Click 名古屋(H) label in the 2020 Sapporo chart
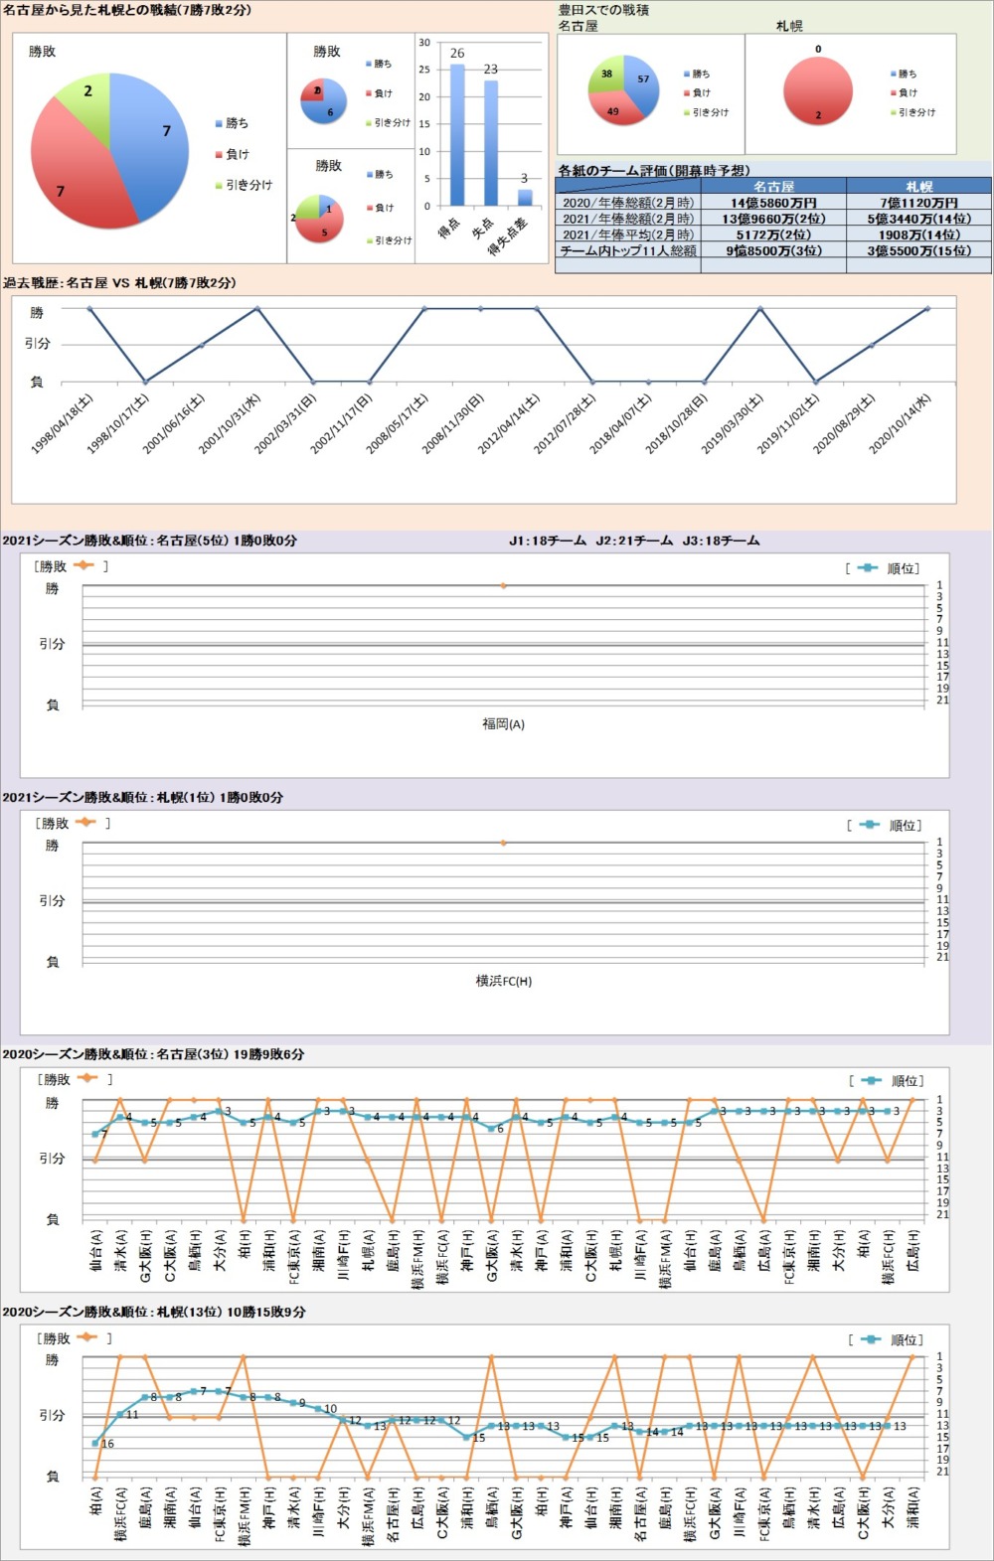Viewport: 994px width, 1561px height. click(393, 1514)
